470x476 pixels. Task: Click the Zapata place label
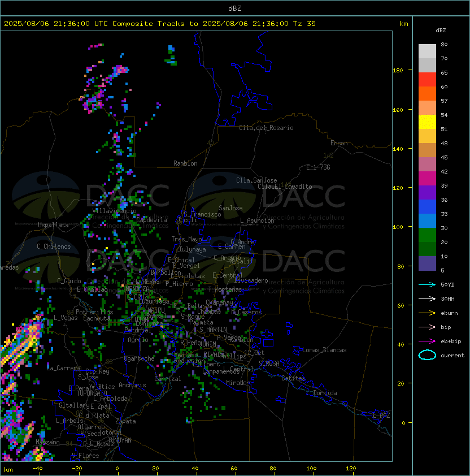click(x=125, y=421)
